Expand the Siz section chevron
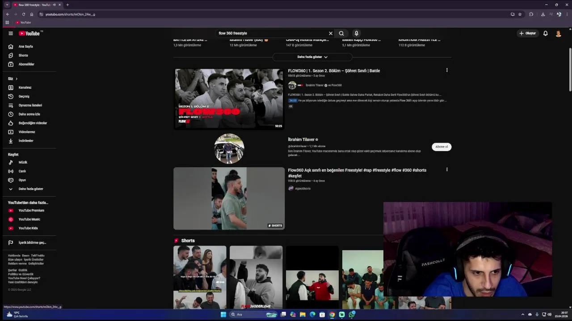572x321 pixels. pos(17,79)
